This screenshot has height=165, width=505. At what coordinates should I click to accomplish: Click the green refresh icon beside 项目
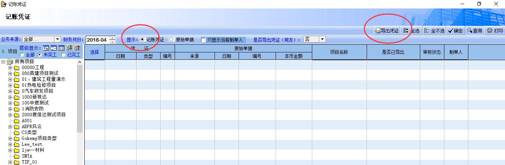click(3, 51)
